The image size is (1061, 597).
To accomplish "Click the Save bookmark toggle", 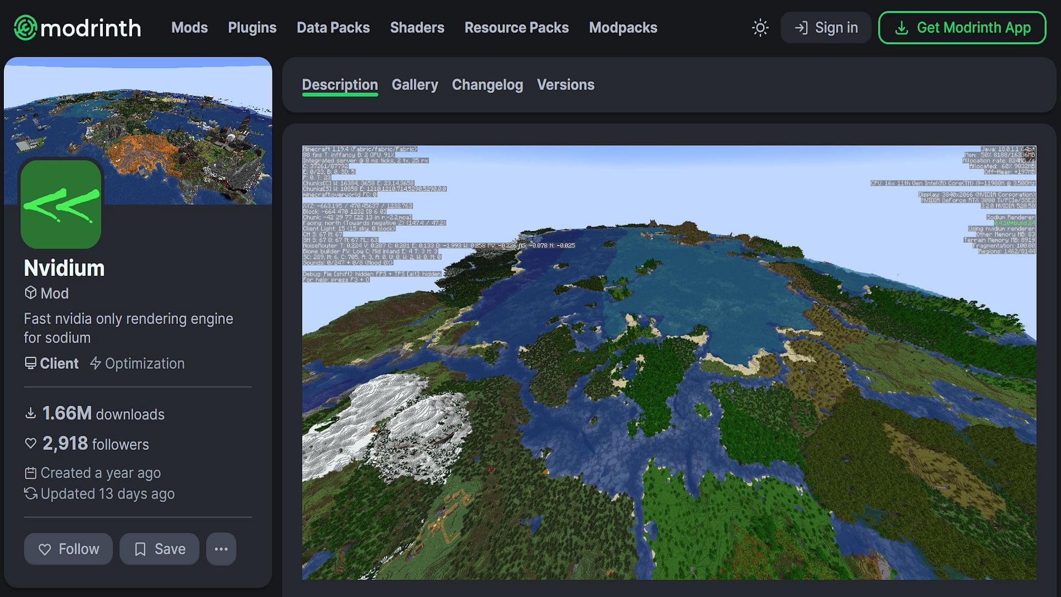I will click(x=159, y=548).
